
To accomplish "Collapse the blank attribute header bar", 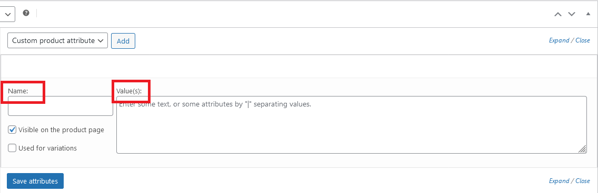I will click(298, 67).
